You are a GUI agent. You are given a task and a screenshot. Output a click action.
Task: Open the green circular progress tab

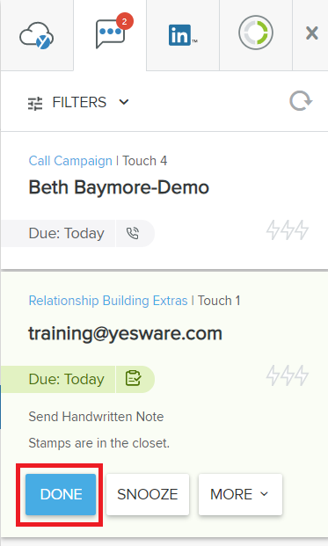point(256,33)
